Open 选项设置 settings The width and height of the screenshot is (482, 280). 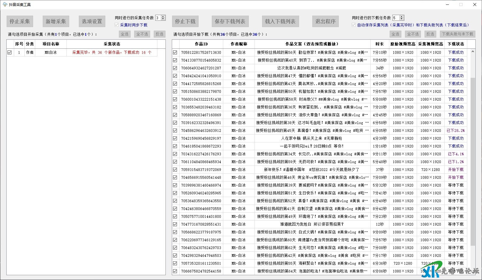click(92, 21)
